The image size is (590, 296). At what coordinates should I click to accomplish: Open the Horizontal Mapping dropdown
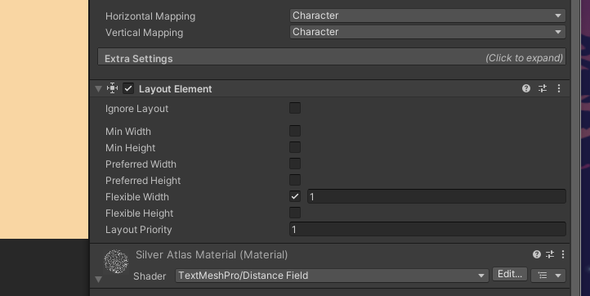427,16
